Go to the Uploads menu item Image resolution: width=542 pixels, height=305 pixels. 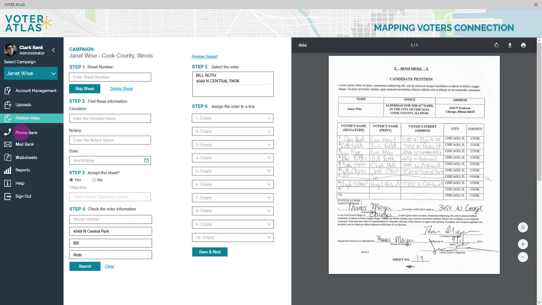pos(23,105)
